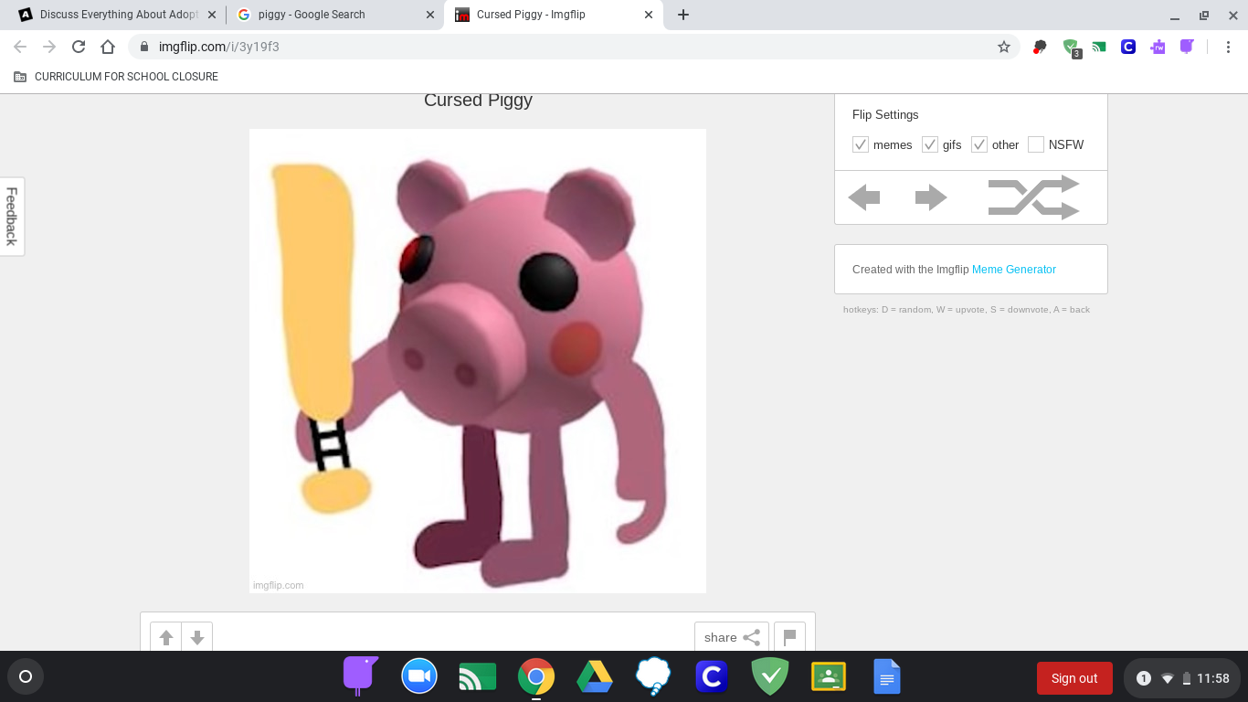Open the green shield checkmark app

(770, 677)
